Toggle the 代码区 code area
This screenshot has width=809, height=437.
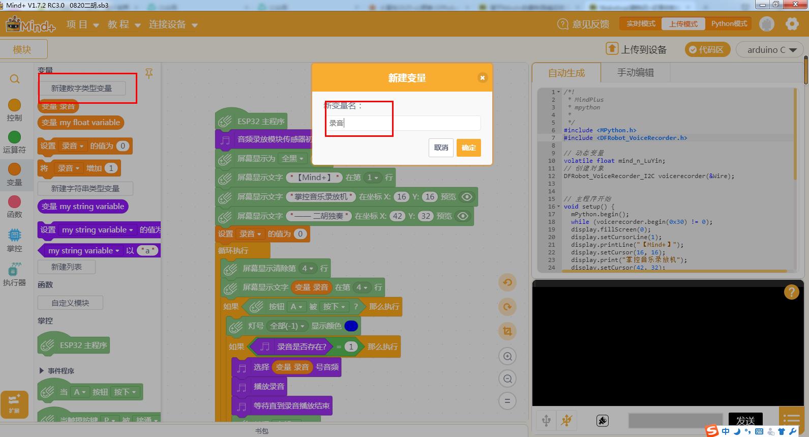(x=707, y=49)
